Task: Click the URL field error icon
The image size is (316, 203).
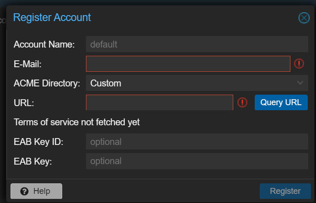Action: pyautogui.click(x=242, y=102)
